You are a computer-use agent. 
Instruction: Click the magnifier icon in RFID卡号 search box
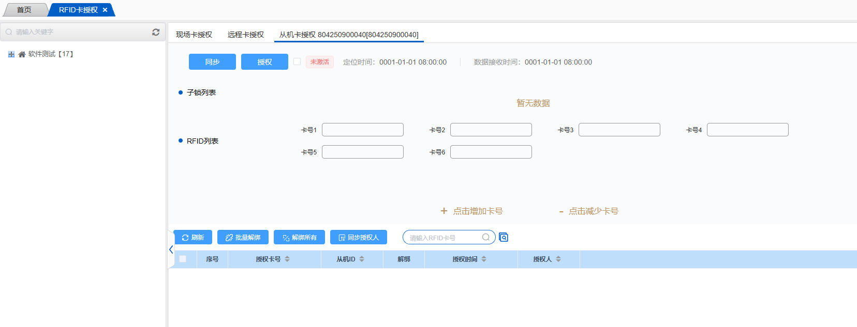click(485, 237)
